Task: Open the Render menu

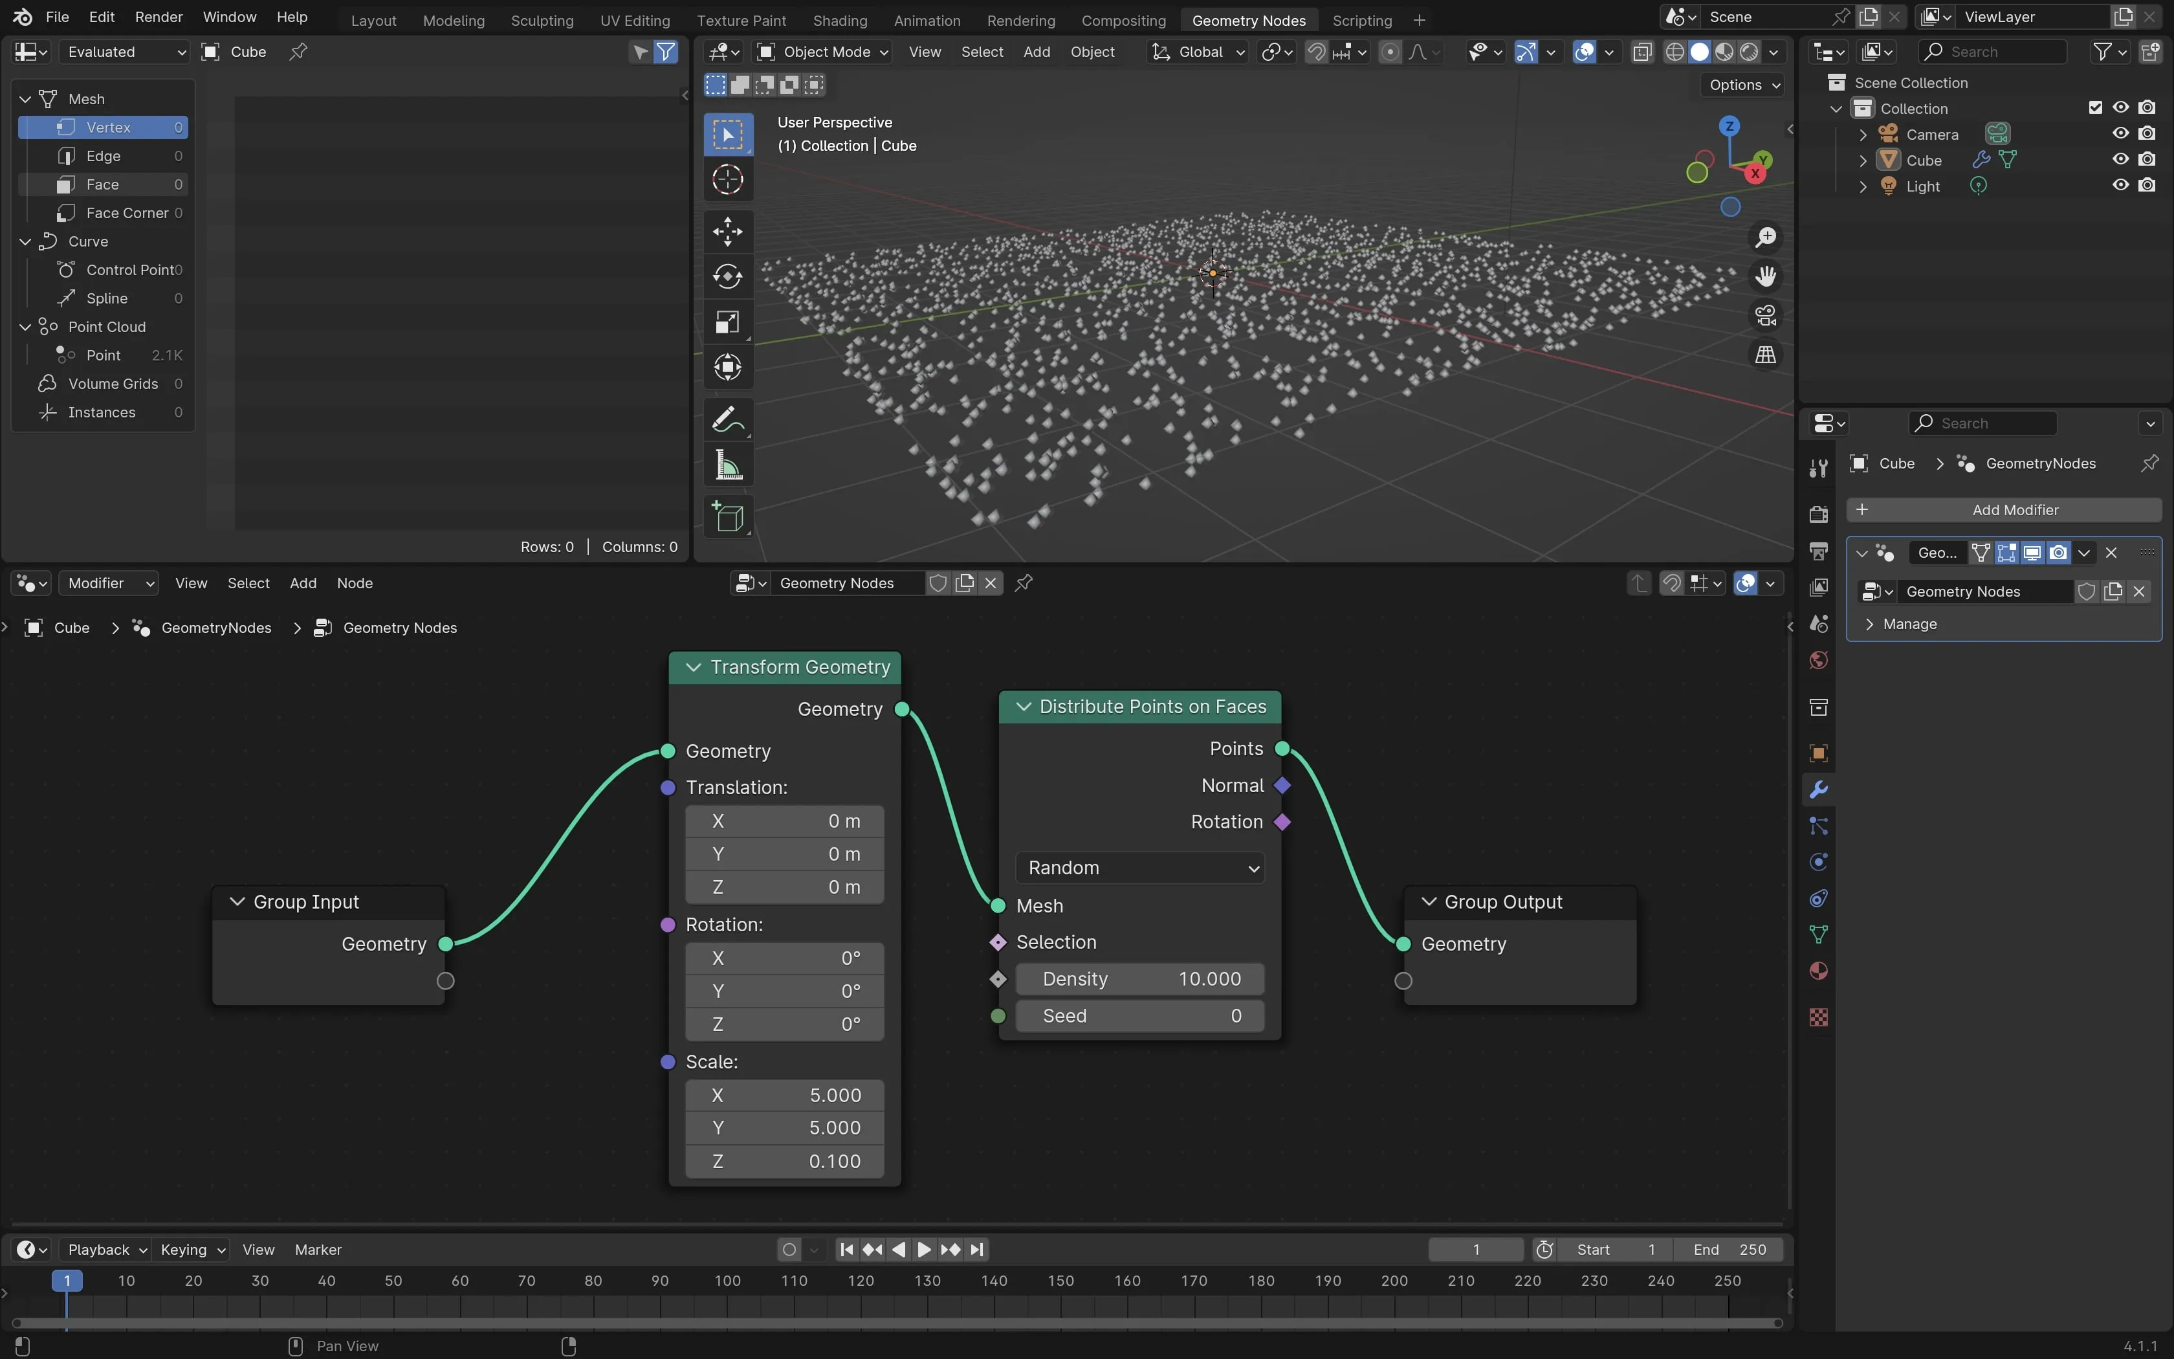Action: pyautogui.click(x=158, y=17)
